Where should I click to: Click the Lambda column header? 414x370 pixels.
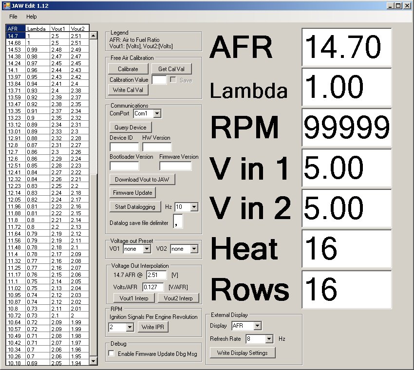[38, 29]
